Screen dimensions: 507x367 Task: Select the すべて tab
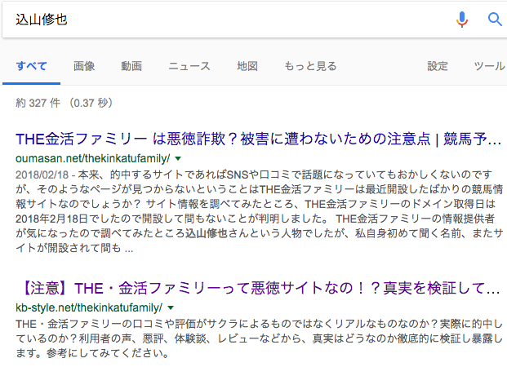pos(31,66)
